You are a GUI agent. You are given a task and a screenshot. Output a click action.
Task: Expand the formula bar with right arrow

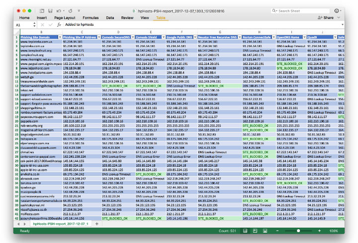coord(342,25)
